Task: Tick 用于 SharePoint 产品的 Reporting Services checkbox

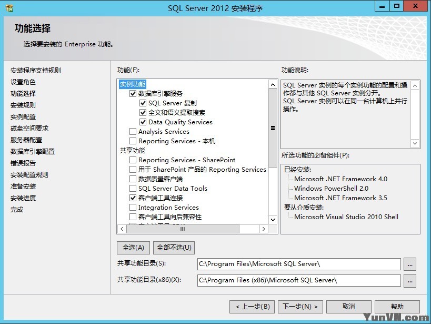Action: (133, 169)
